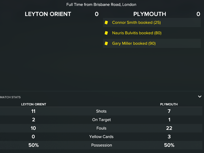Viewport: 204px width, 153px height.
Task: Click the Plymouth column header in stats
Action: pyautogui.click(x=169, y=104)
